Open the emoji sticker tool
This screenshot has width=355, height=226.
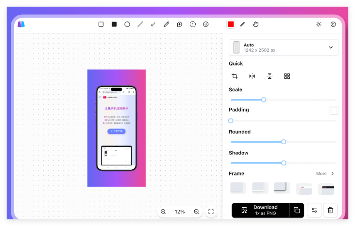point(206,24)
